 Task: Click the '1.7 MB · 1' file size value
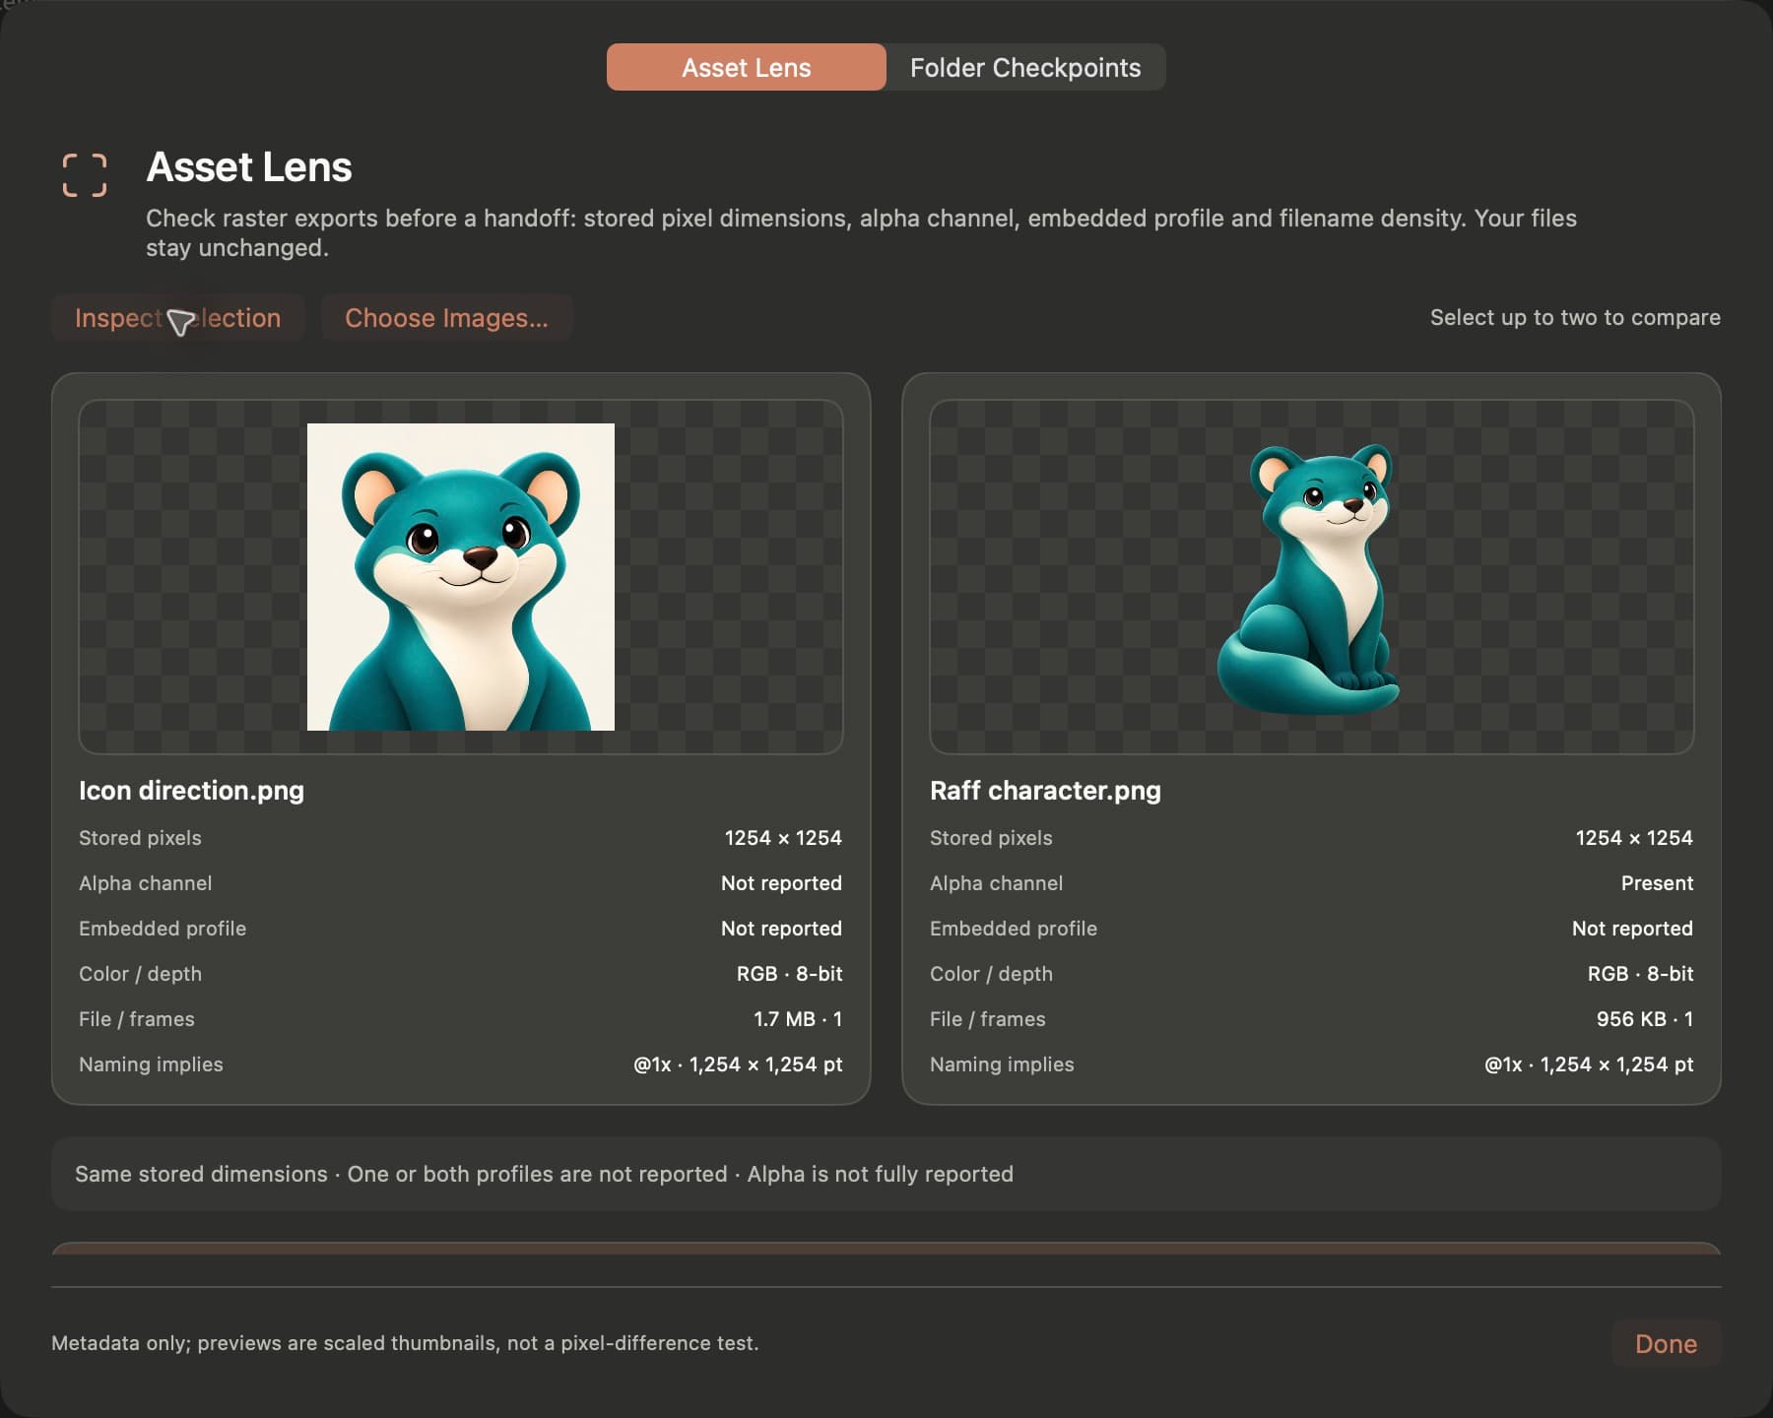(x=798, y=1019)
